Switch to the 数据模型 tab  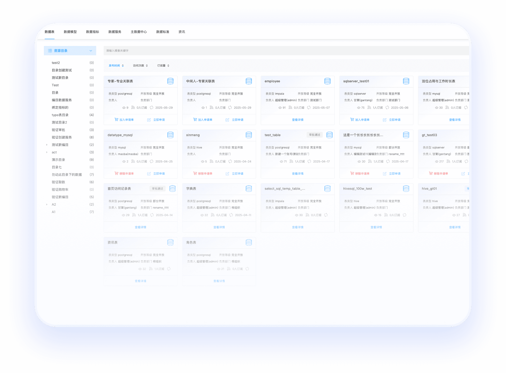[x=70, y=32]
